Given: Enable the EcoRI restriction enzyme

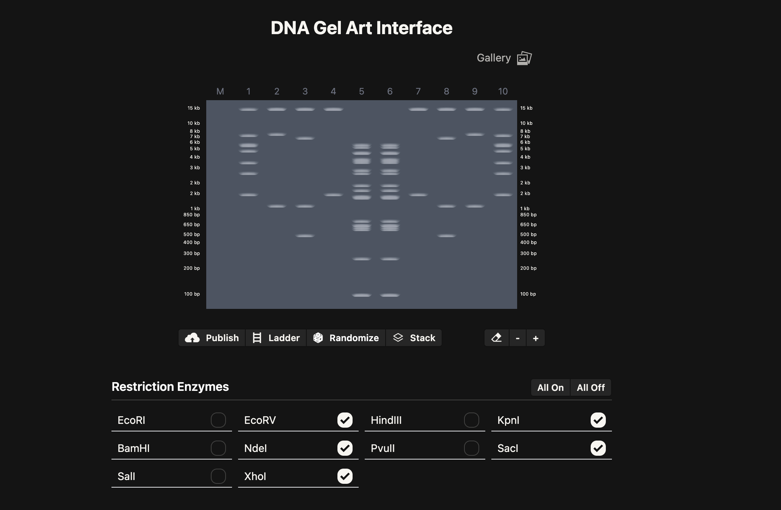Looking at the screenshot, I should [x=218, y=420].
